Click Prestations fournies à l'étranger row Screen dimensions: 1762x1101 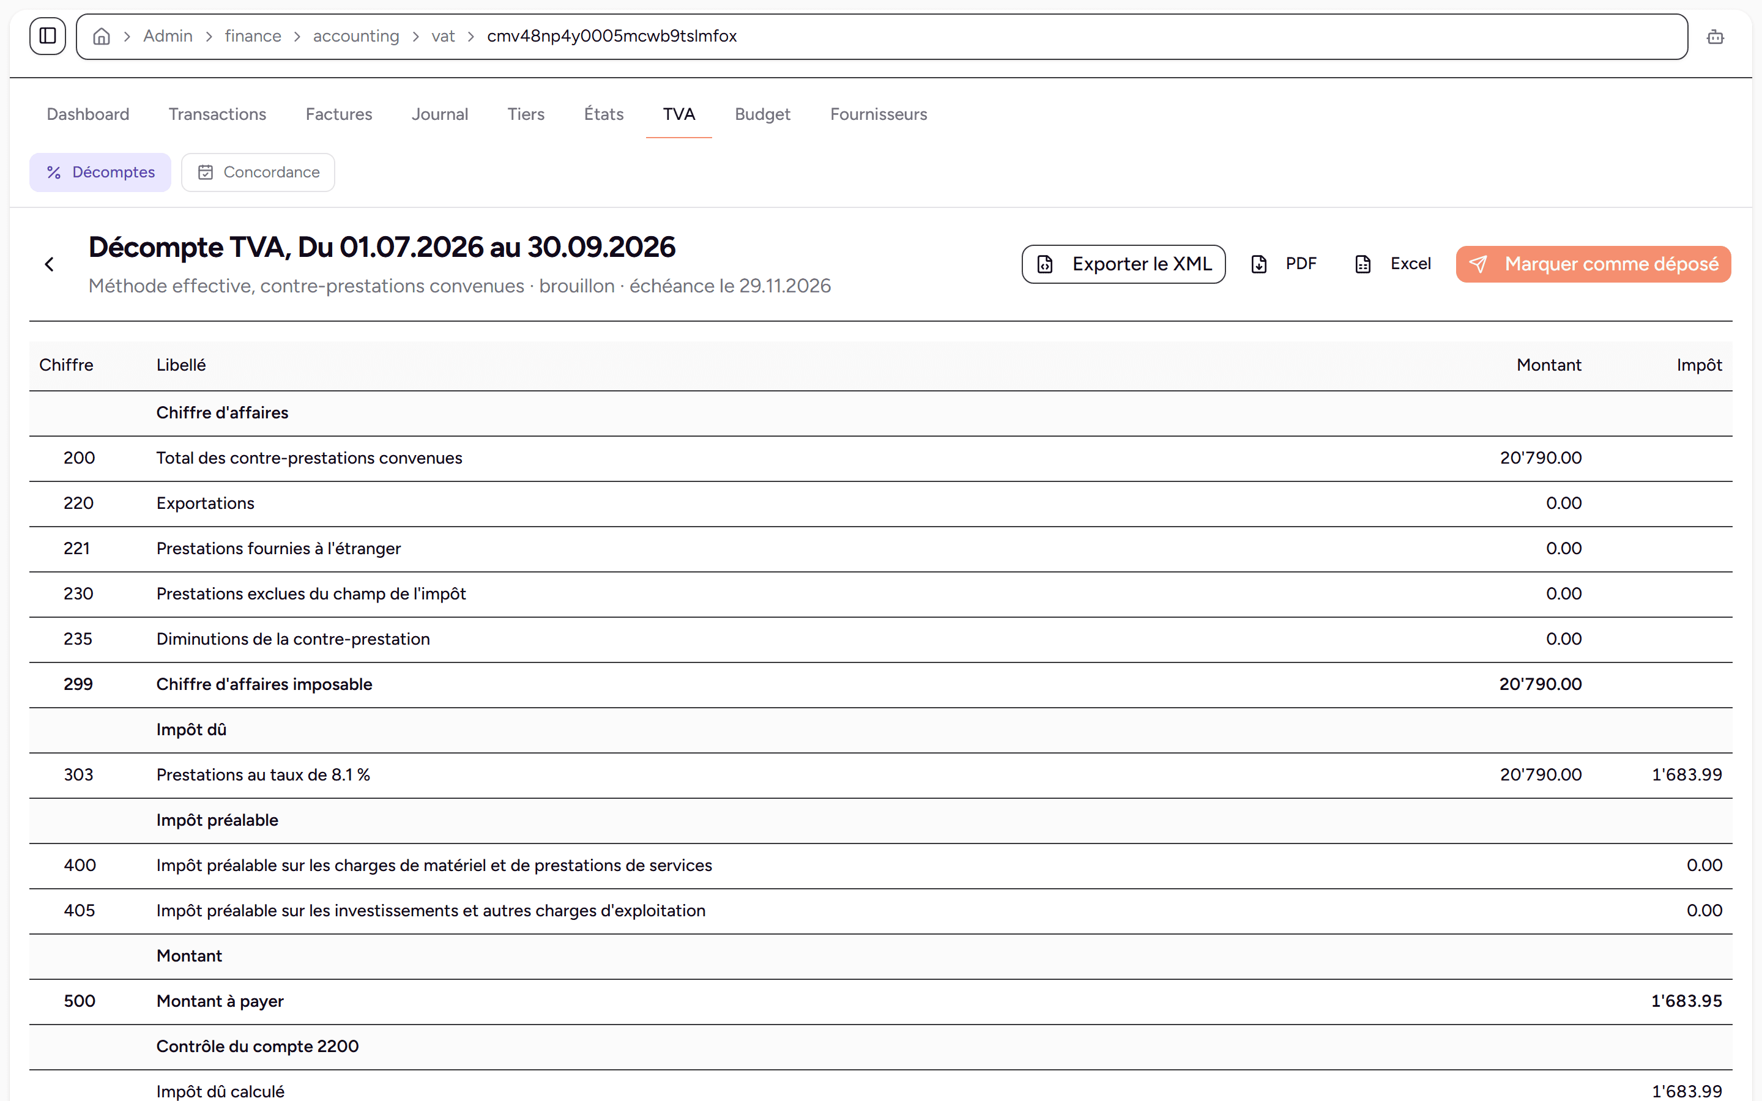point(881,549)
